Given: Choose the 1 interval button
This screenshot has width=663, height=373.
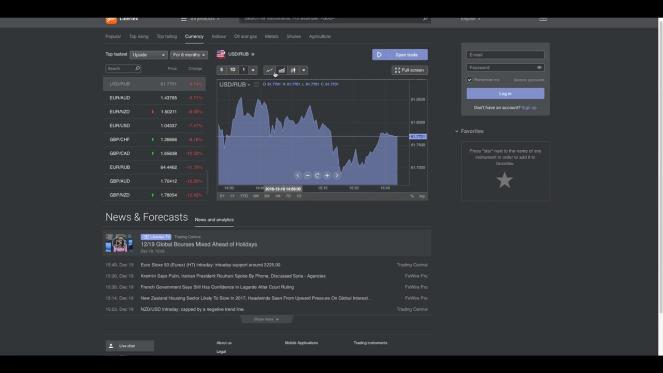Looking at the screenshot, I should 243,70.
